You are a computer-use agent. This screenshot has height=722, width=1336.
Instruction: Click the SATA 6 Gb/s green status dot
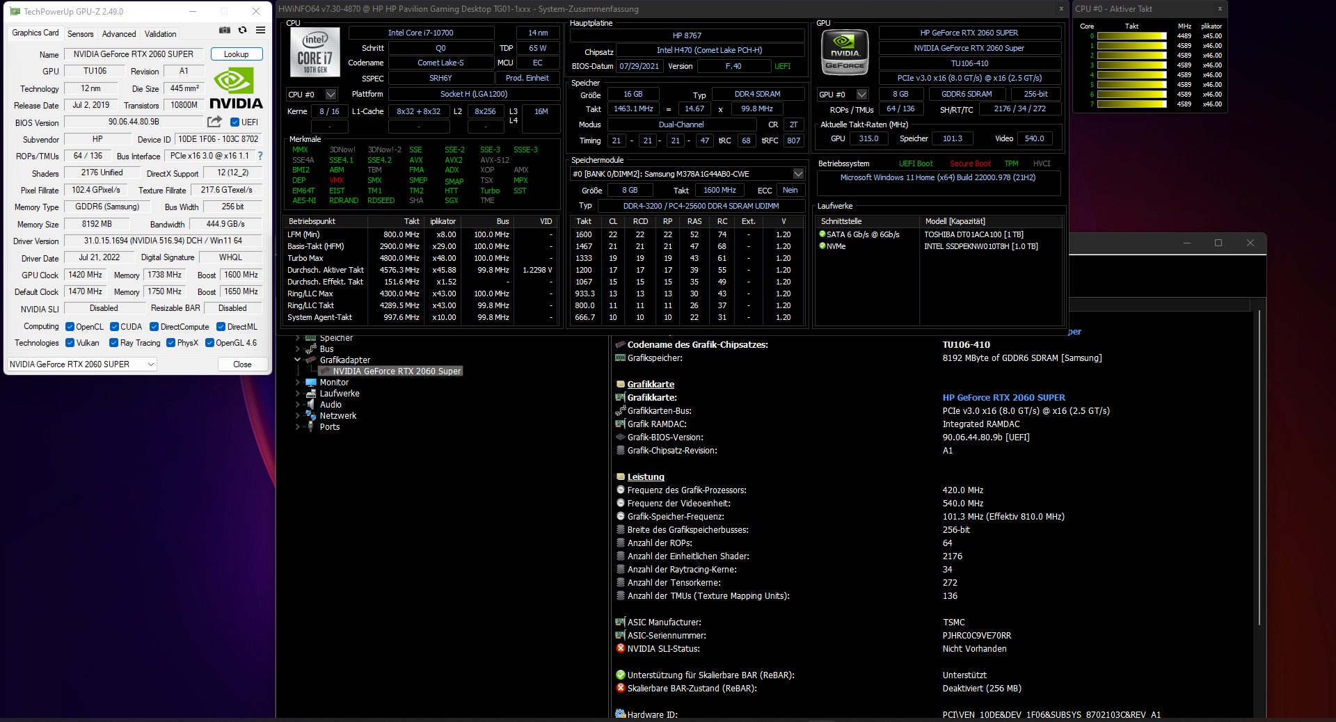(x=822, y=234)
